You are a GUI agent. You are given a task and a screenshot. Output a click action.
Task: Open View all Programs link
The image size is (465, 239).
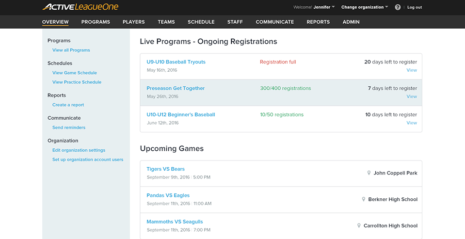[x=71, y=50]
